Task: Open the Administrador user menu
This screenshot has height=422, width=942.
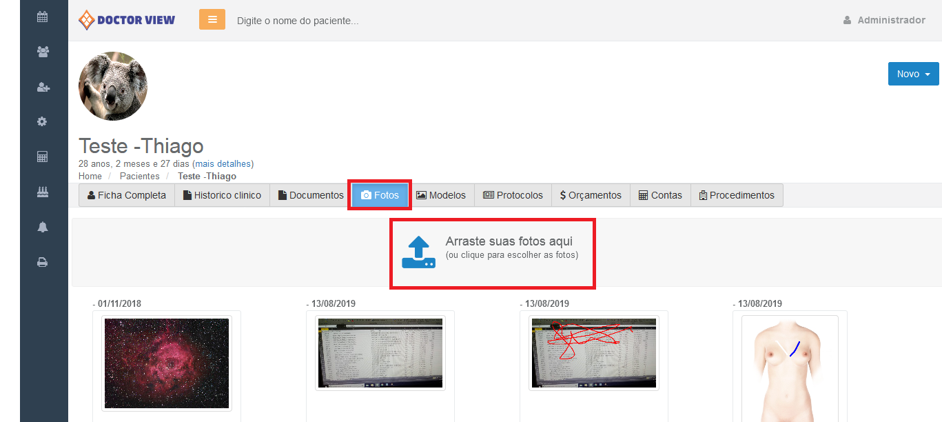Action: point(884,20)
